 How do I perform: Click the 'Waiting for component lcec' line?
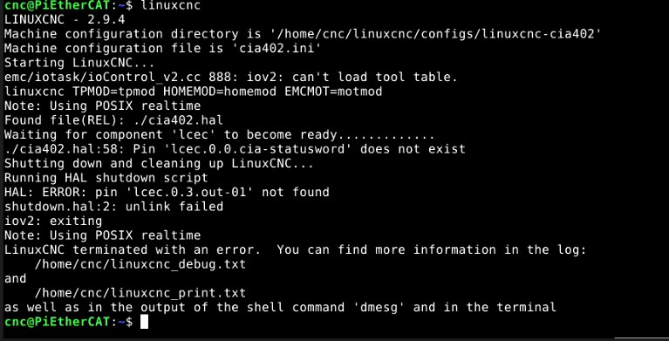(219, 135)
